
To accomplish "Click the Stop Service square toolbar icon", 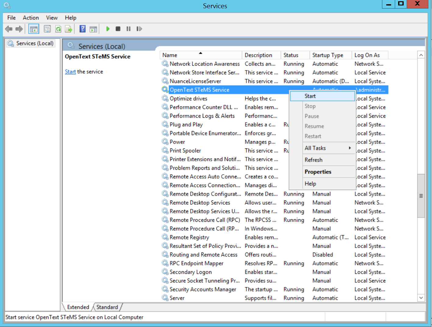I will [118, 29].
